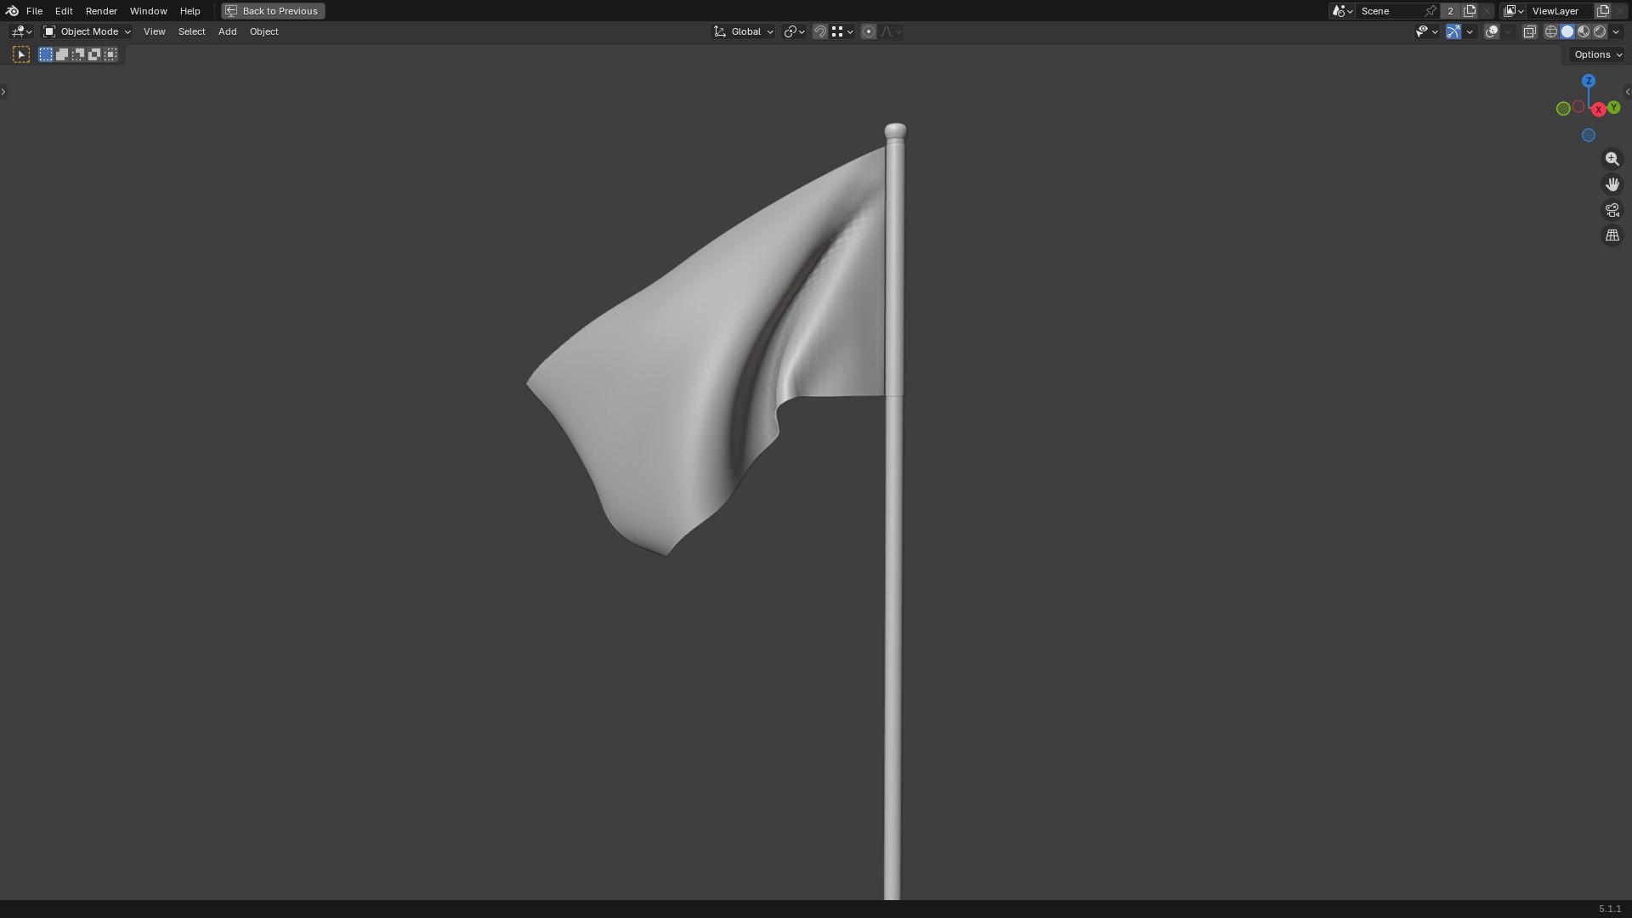1632x918 pixels.
Task: Open the viewport shading options dropdown
Action: (x=1616, y=31)
